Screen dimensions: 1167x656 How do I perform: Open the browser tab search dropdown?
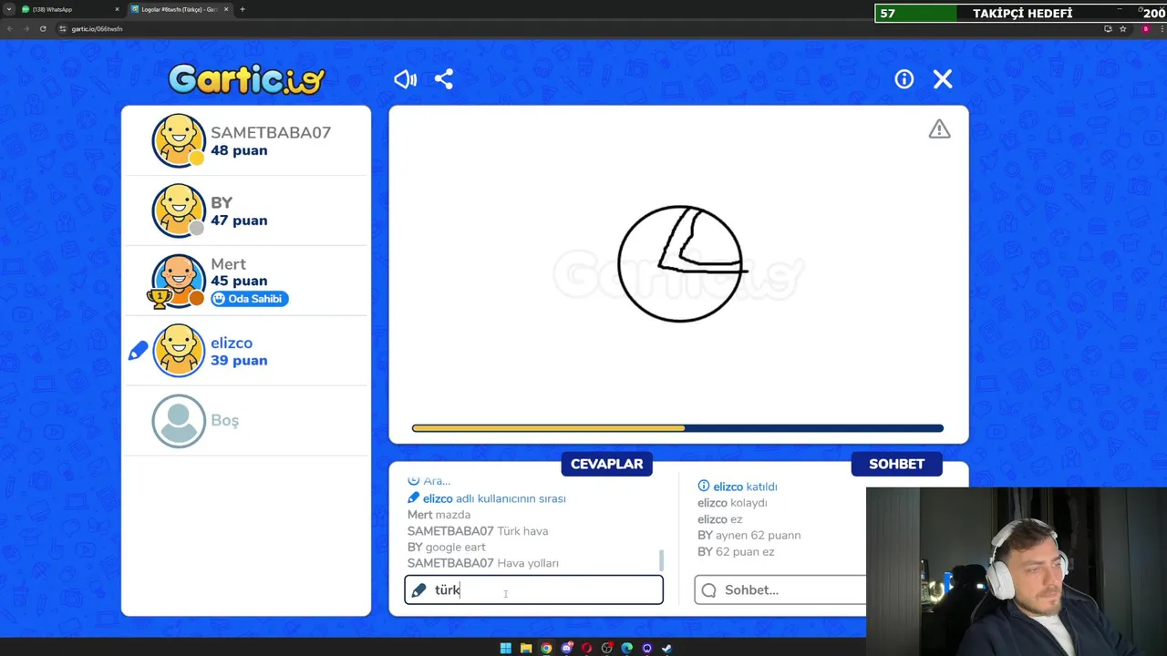click(7, 9)
